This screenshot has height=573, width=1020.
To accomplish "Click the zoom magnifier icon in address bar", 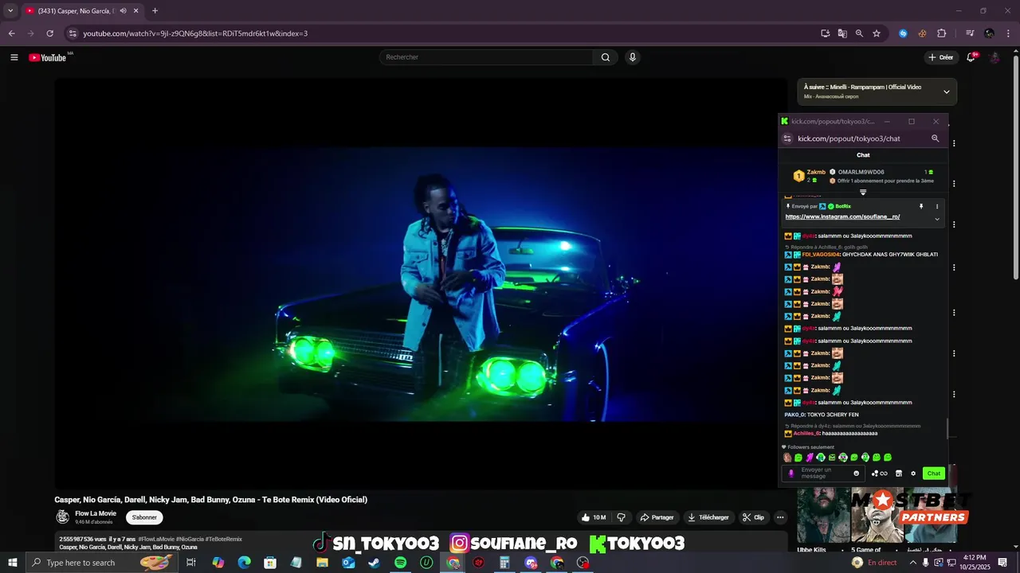I will (x=859, y=33).
